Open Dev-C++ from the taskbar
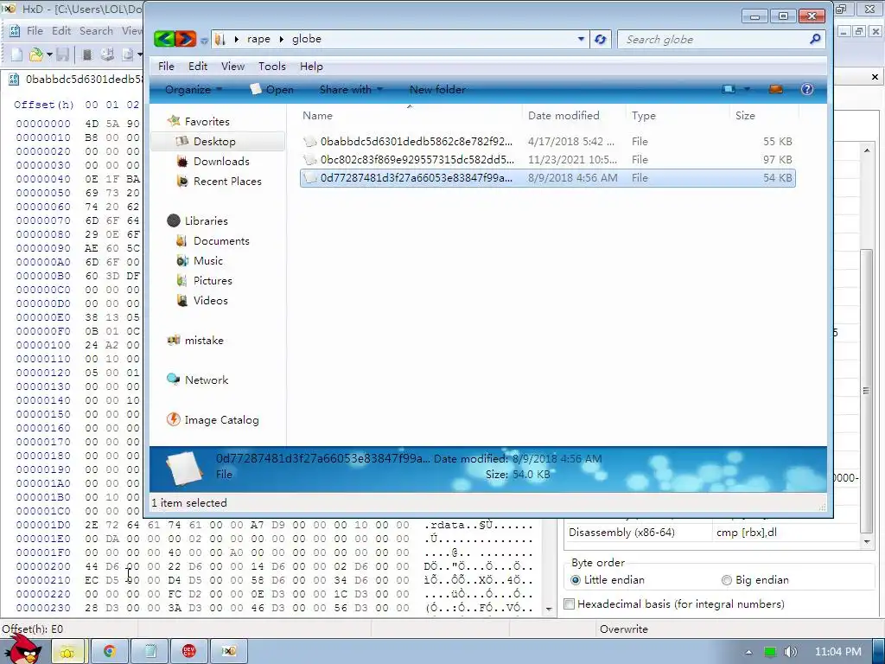This screenshot has width=885, height=664. (189, 652)
